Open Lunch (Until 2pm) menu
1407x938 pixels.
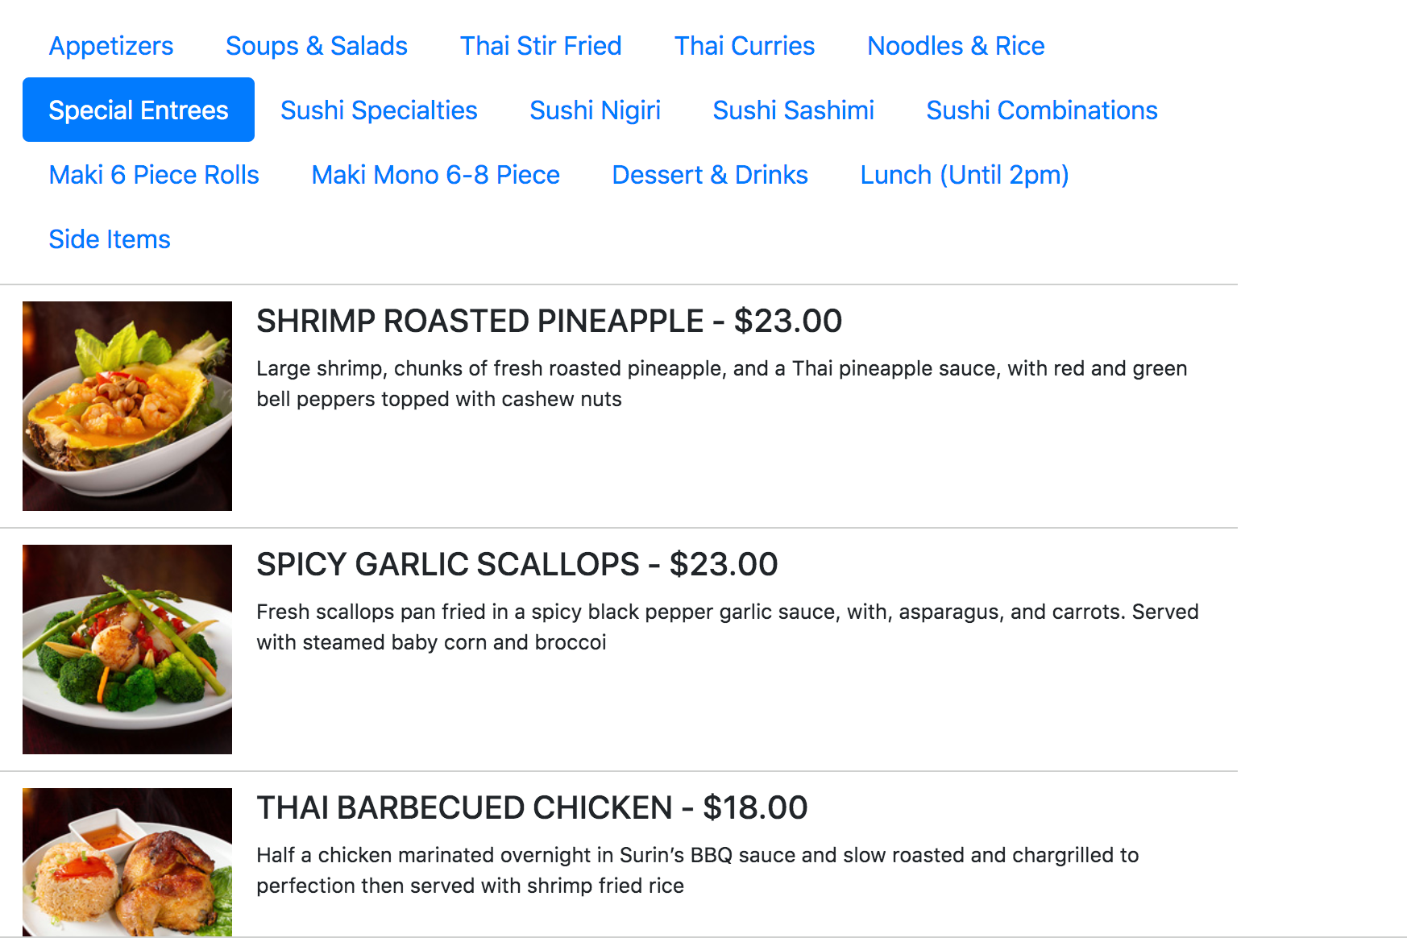(x=964, y=175)
